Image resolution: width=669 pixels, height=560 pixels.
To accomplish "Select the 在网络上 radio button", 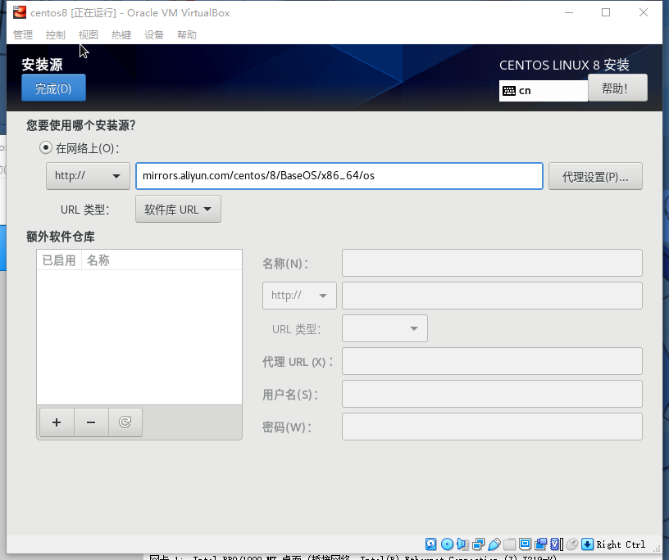I will coord(46,148).
